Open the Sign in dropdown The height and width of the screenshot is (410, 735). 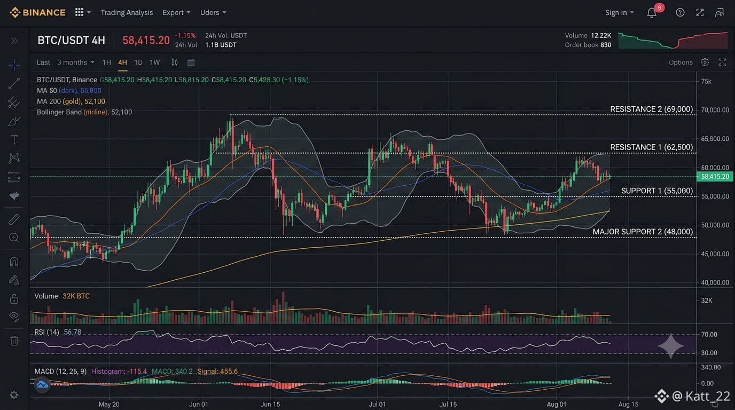[620, 12]
